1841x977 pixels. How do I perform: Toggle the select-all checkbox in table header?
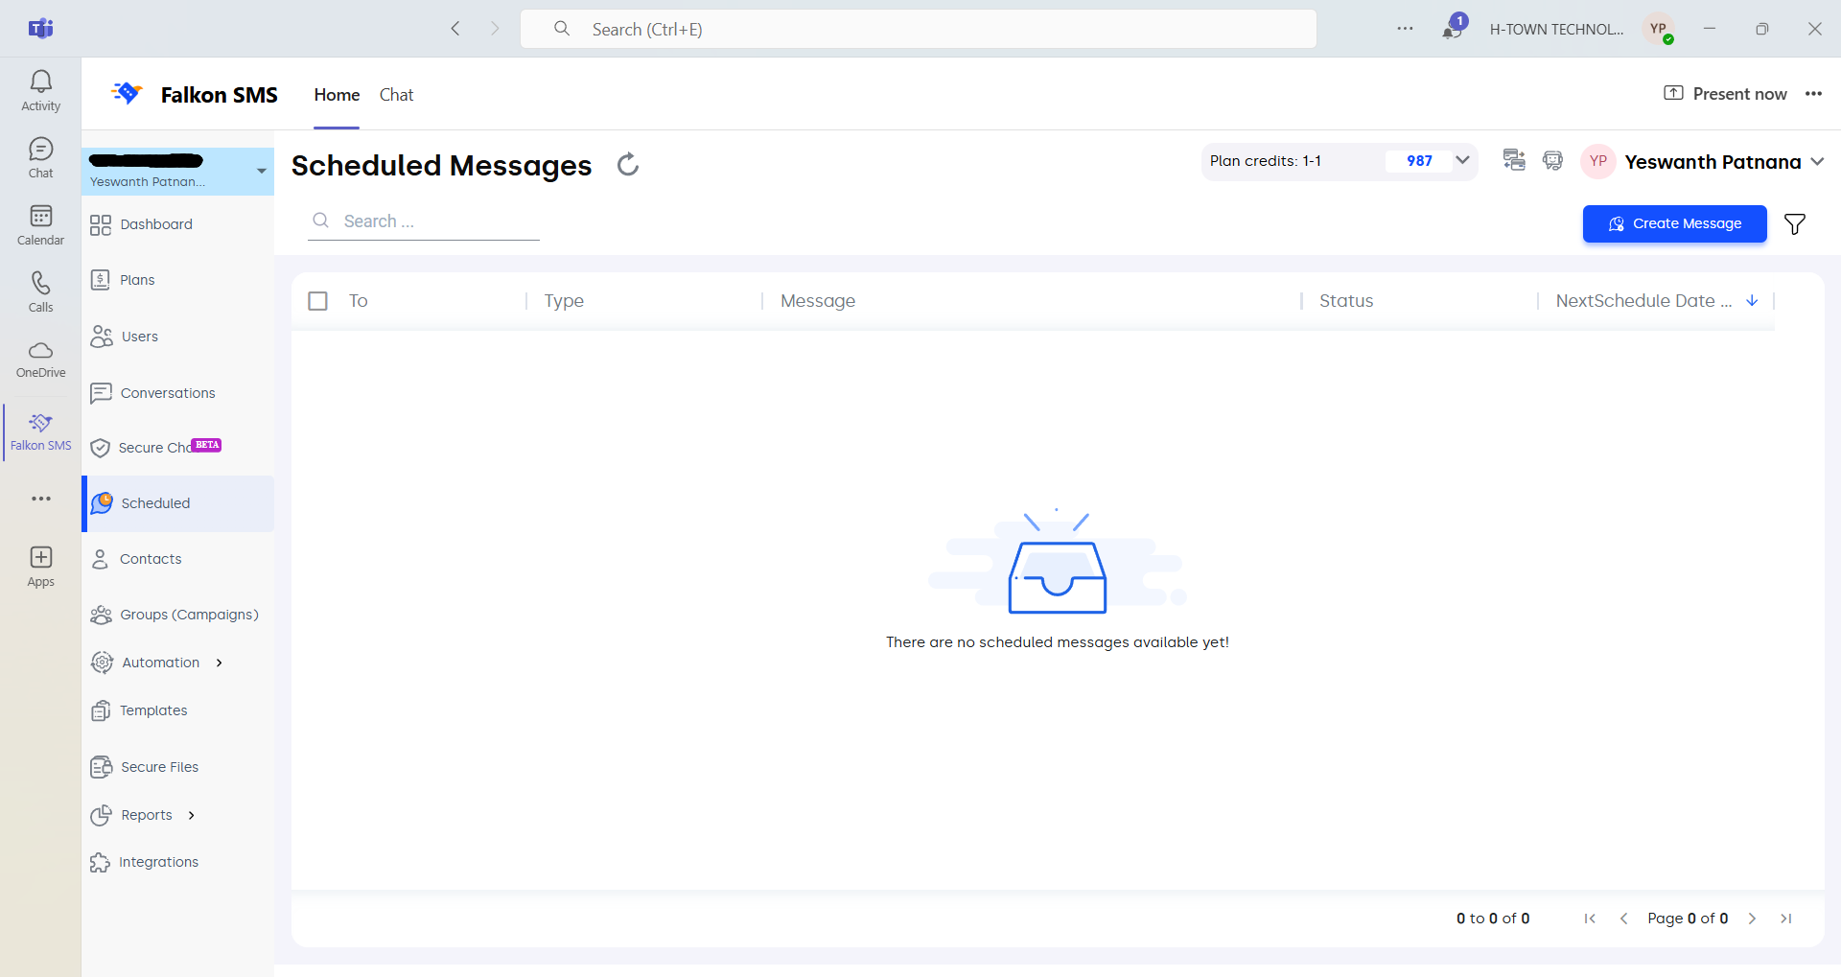pyautogui.click(x=318, y=301)
